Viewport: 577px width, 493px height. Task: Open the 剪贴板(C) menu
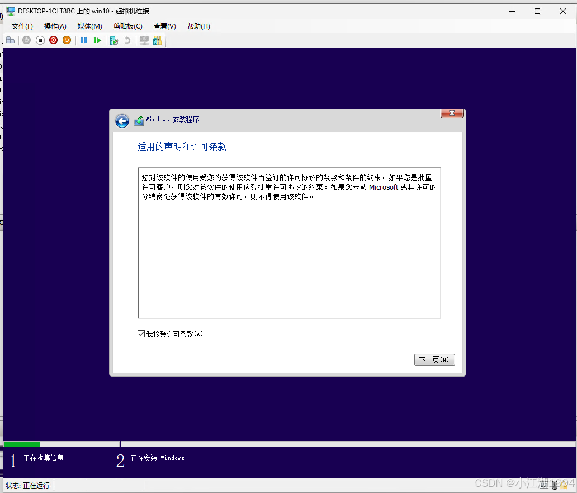point(127,26)
